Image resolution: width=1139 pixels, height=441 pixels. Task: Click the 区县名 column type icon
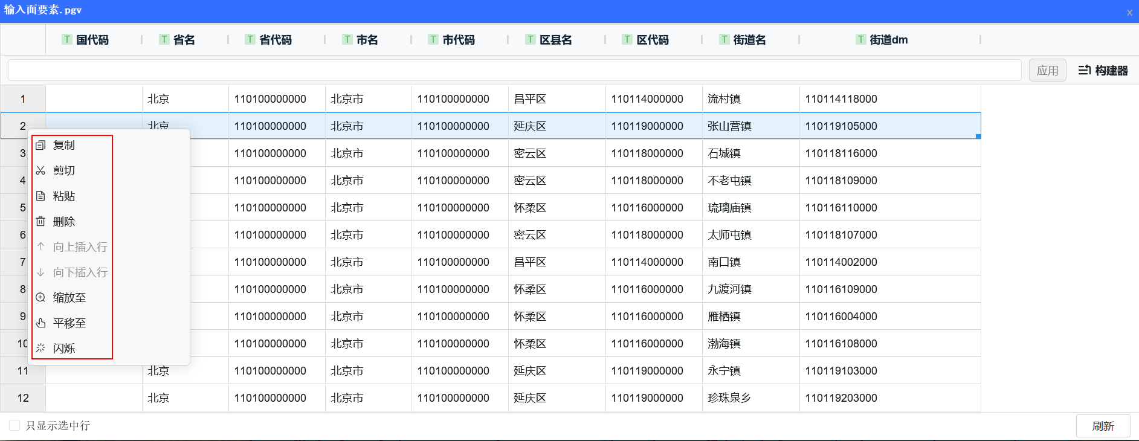pos(530,39)
